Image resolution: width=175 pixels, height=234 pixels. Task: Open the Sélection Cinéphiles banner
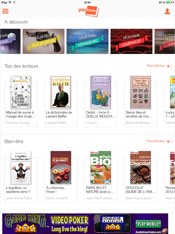pyautogui.click(x=131, y=41)
